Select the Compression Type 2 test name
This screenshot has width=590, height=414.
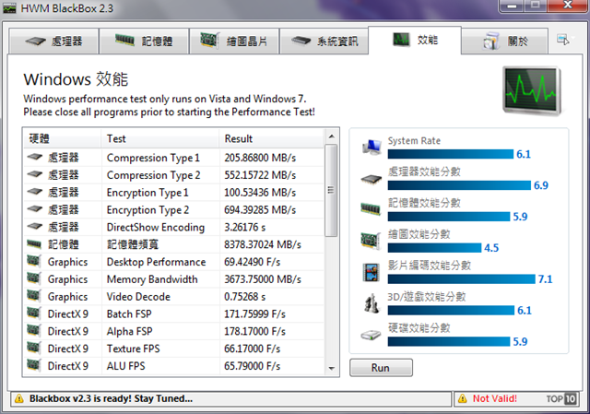tap(154, 175)
